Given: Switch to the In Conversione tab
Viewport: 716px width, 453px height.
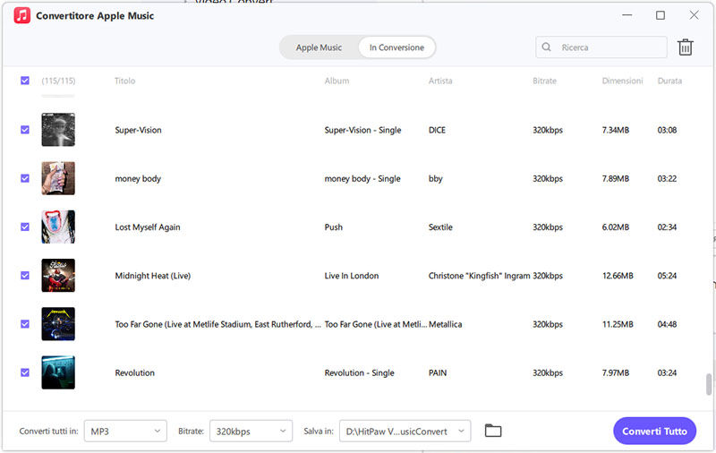Looking at the screenshot, I should pos(396,47).
